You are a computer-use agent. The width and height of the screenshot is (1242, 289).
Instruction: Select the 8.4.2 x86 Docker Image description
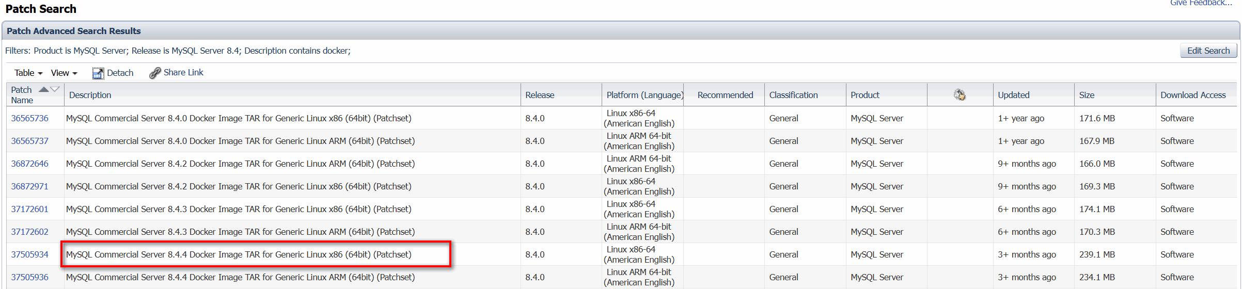[239, 186]
